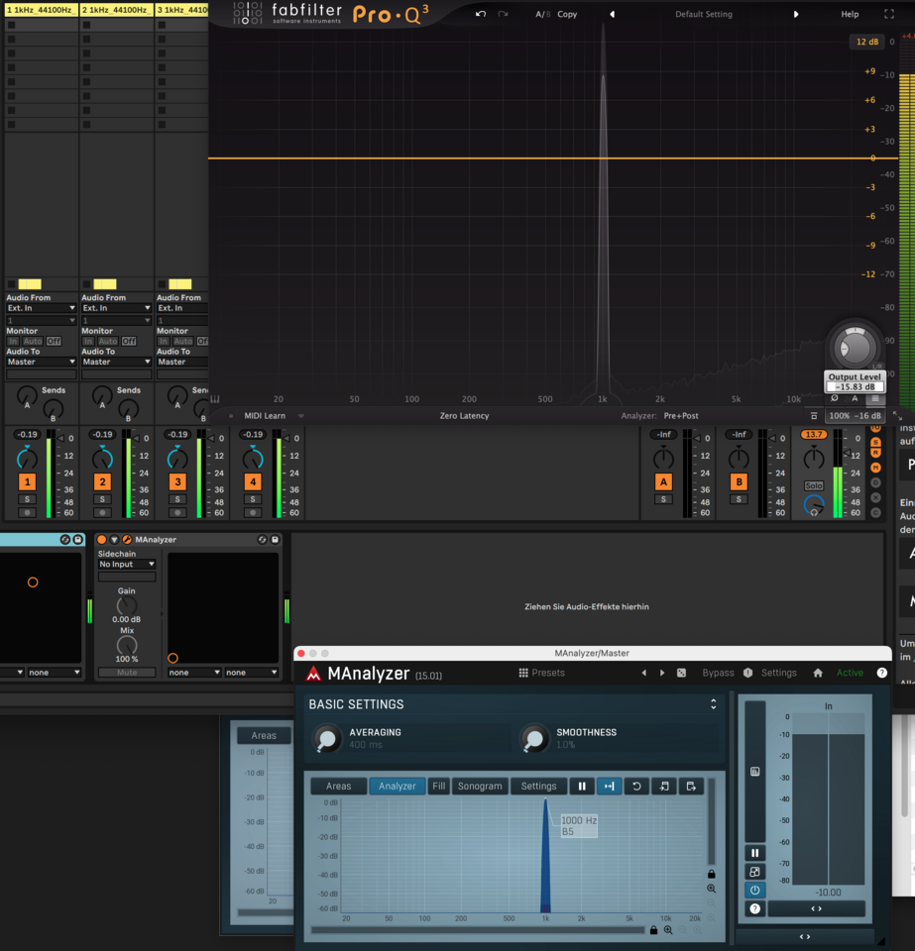Deactivate track 3 with its orange button

(177, 482)
